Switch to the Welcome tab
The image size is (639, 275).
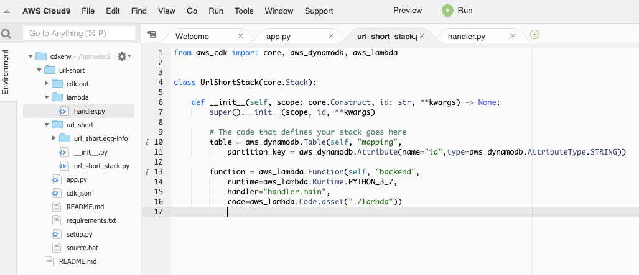(x=192, y=36)
